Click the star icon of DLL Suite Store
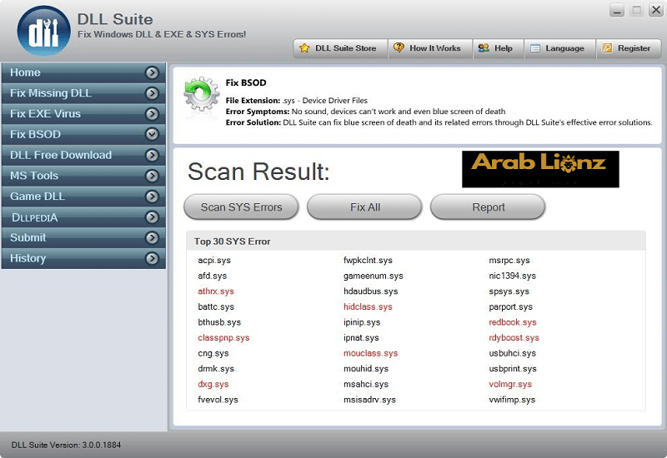The width and height of the screenshot is (667, 458). coord(304,48)
